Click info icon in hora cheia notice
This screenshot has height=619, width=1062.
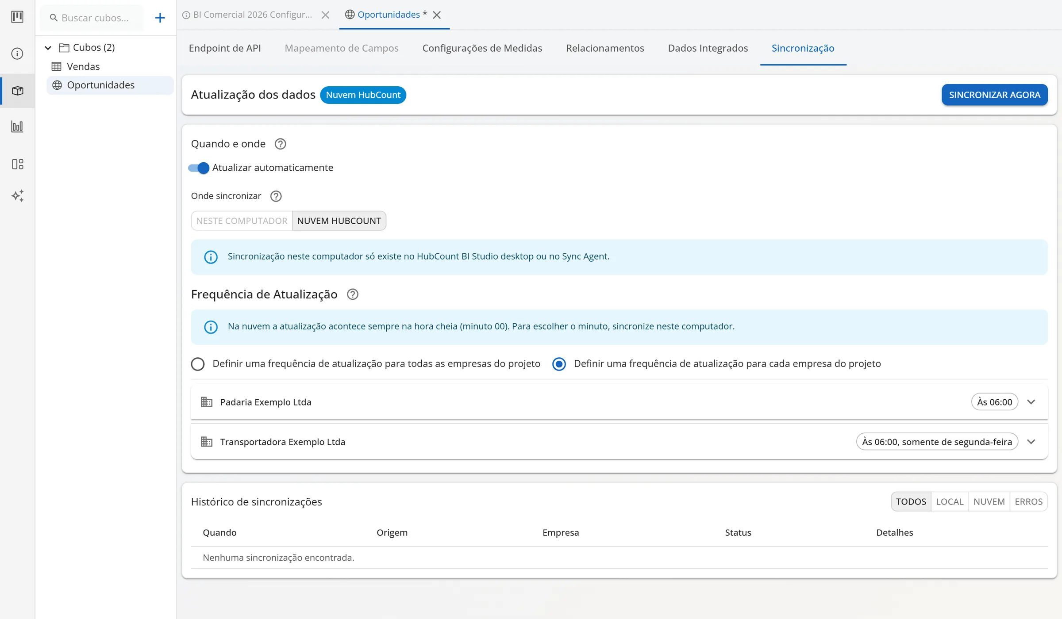211,327
